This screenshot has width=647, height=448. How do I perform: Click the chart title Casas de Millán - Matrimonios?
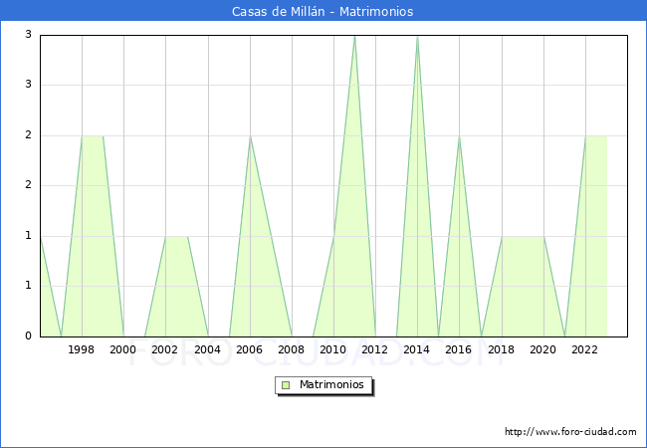[323, 11]
